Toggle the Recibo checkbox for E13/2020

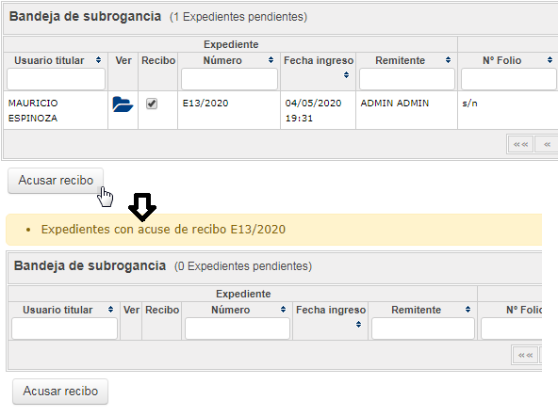point(152,104)
